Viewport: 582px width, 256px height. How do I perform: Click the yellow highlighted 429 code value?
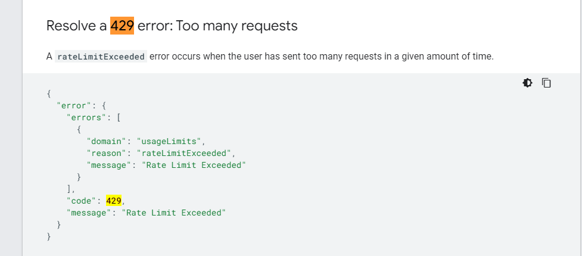pos(114,201)
